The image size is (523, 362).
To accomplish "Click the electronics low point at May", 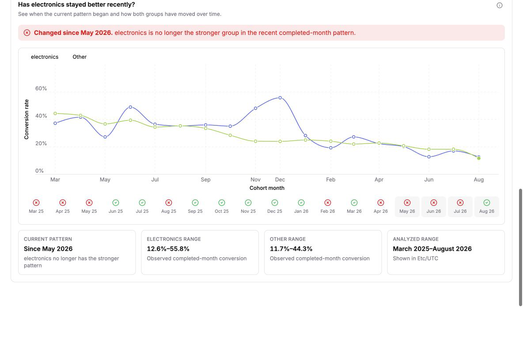I will [x=105, y=137].
